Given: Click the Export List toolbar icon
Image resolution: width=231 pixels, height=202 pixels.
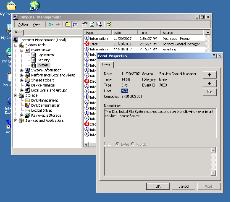Looking at the screenshot, I should tap(99, 24).
